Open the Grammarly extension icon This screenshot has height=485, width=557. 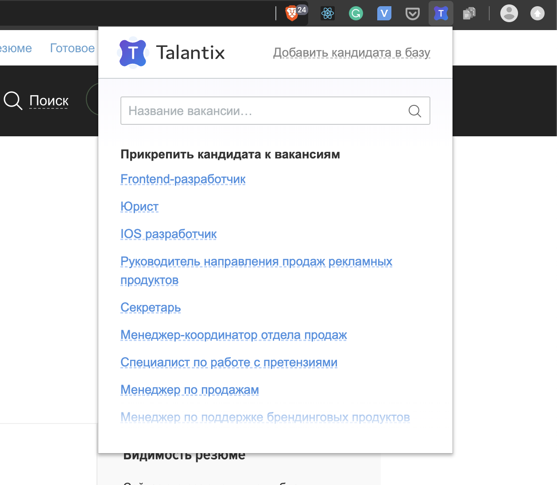pyautogui.click(x=356, y=14)
